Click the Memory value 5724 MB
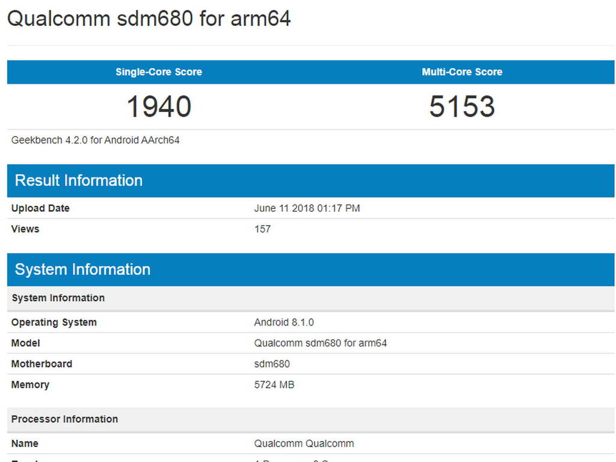This screenshot has width=616, height=462. 274,384
